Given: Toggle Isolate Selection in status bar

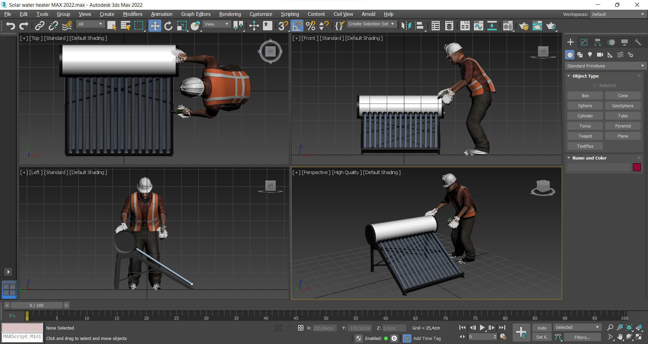Looking at the screenshot, I should coord(278,328).
